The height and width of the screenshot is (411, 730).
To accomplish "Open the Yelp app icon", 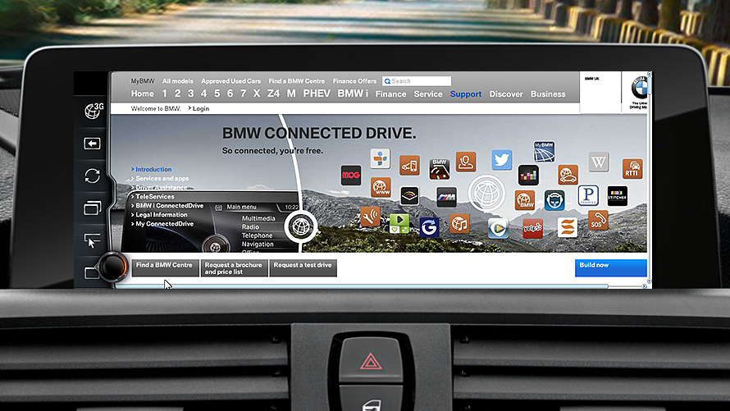I will tap(532, 228).
